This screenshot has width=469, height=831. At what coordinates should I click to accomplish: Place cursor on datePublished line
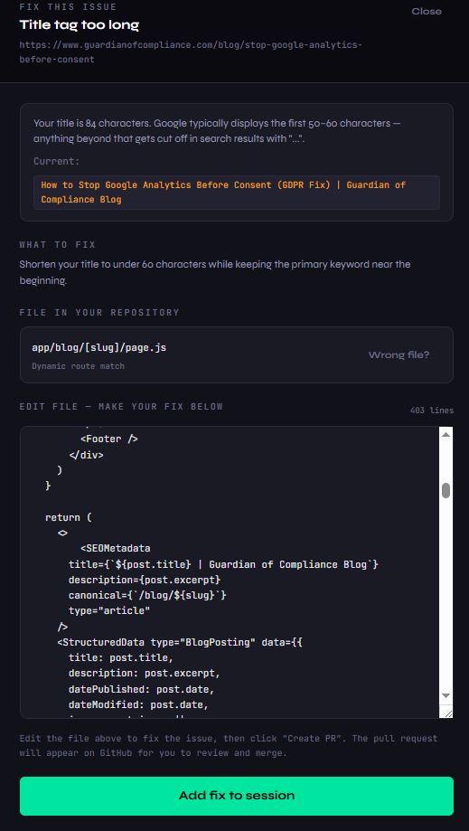[141, 690]
